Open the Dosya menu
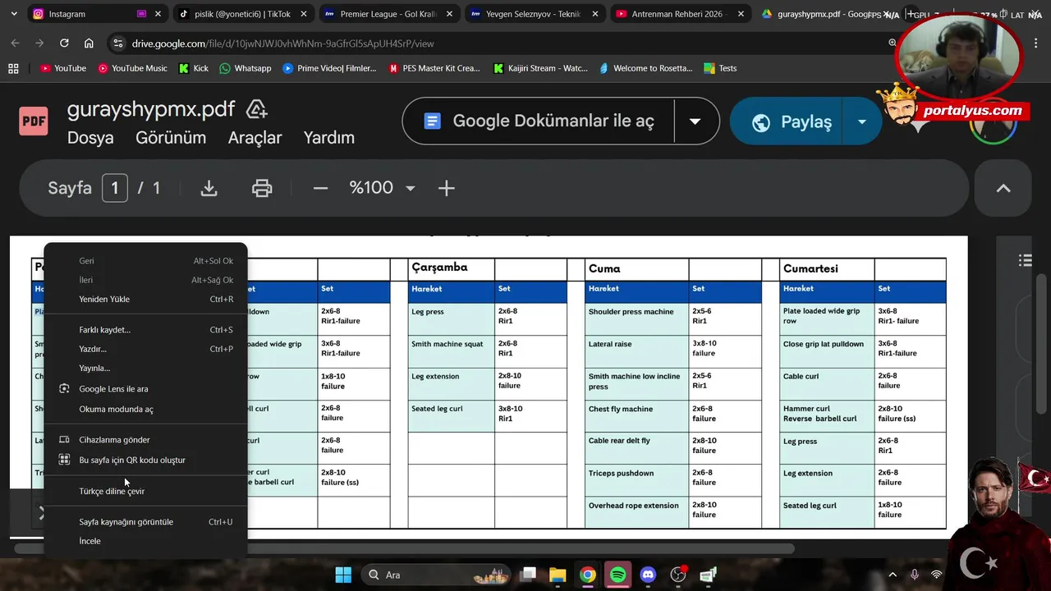 [90, 138]
